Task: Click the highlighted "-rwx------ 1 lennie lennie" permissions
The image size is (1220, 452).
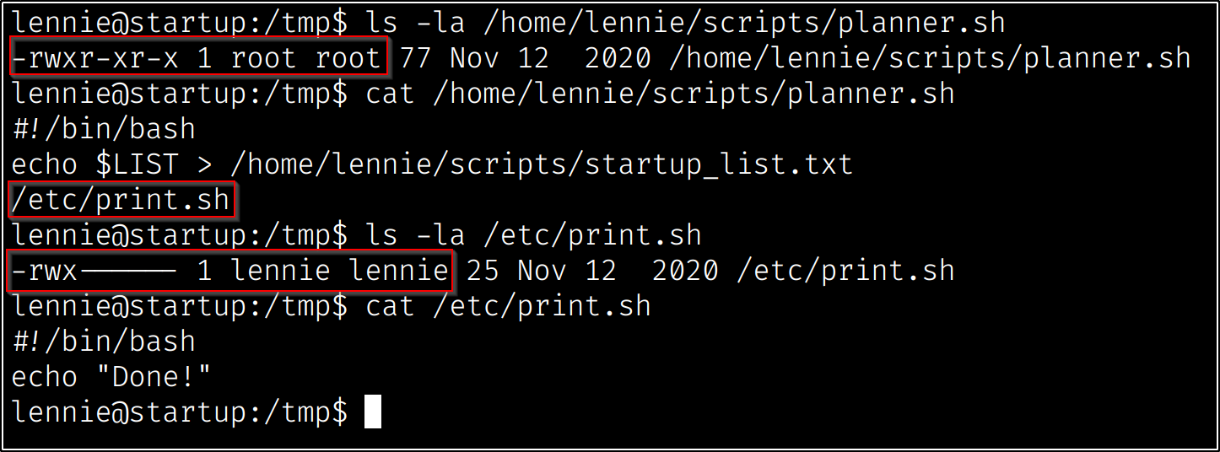Action: tap(230, 271)
